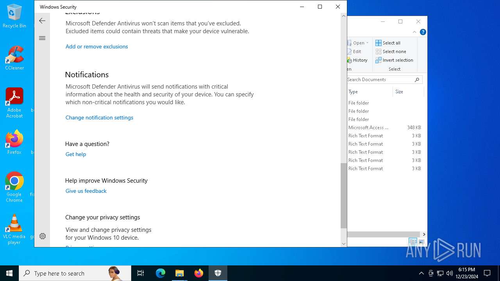
Task: Click the Get help link
Action: pos(76,154)
